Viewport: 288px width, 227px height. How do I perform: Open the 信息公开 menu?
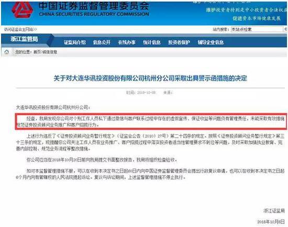(x=102, y=42)
